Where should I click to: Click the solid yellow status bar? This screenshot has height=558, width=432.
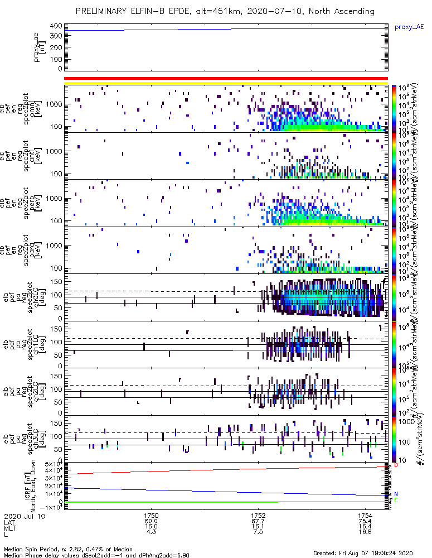pyautogui.click(x=226, y=83)
